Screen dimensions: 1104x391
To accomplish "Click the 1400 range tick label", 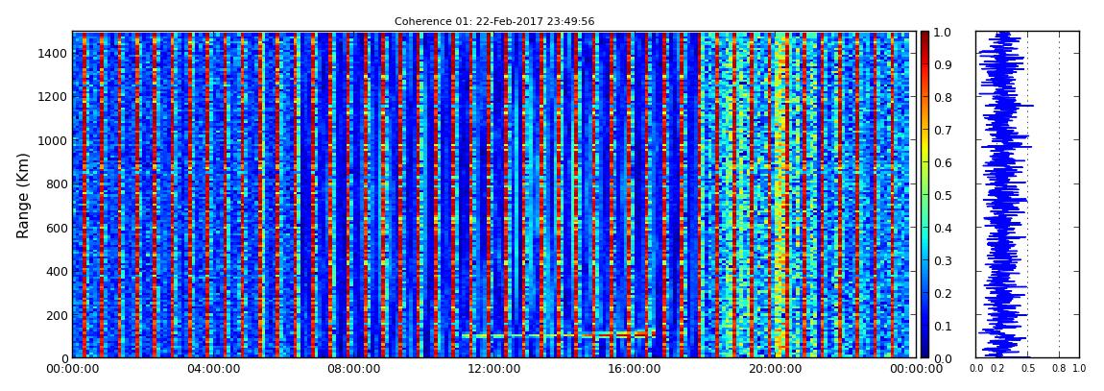I will pos(53,53).
